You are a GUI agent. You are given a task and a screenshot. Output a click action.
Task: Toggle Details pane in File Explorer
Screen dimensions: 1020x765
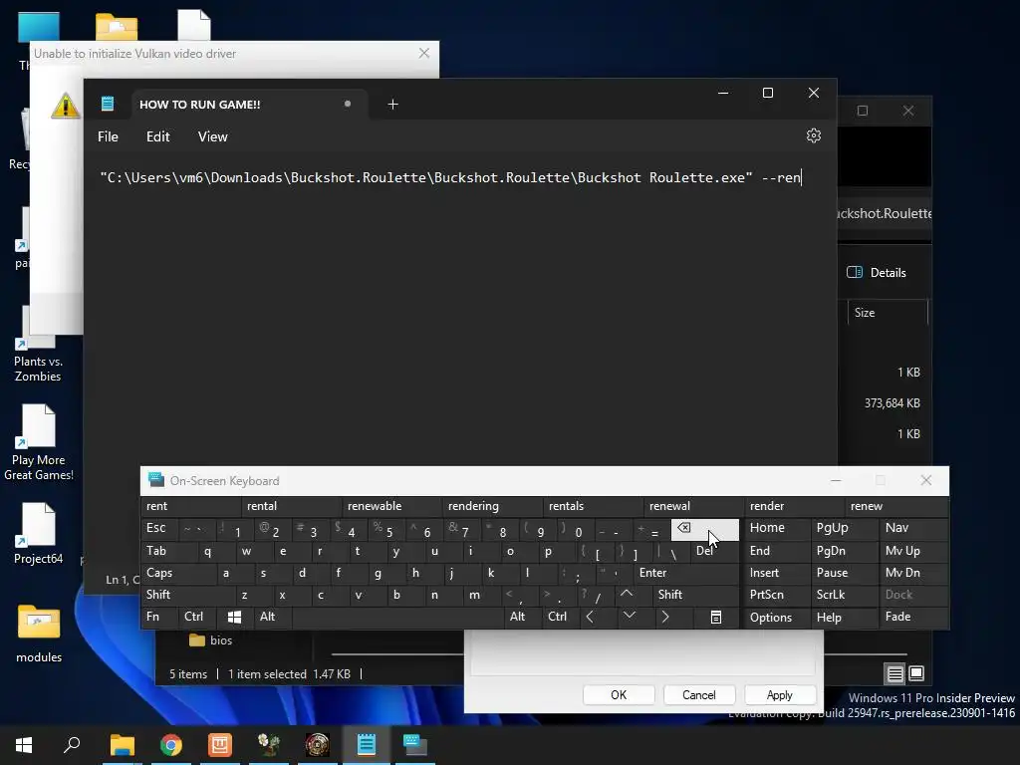877,273
